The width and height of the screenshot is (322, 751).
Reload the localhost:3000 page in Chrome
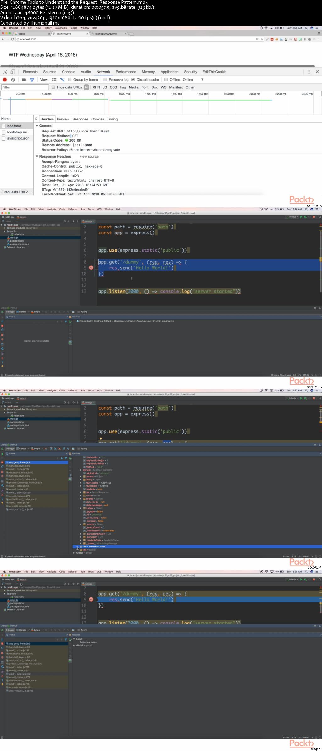tap(12, 39)
